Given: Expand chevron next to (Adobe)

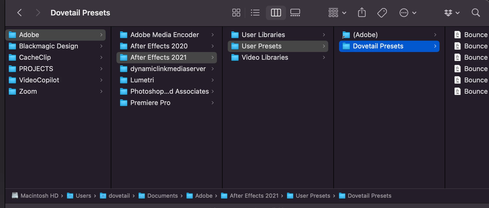Looking at the screenshot, I should point(435,35).
